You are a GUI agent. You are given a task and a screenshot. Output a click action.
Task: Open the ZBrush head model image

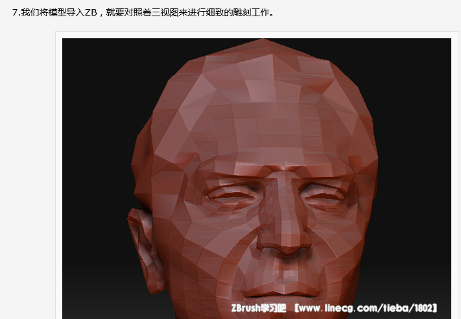tap(256, 178)
